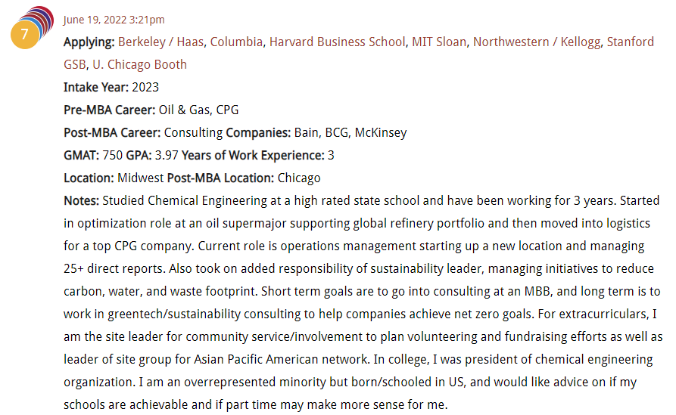This screenshot has height=415, width=676.
Task: Select the Post-MBA Location label
Action: pos(220,178)
